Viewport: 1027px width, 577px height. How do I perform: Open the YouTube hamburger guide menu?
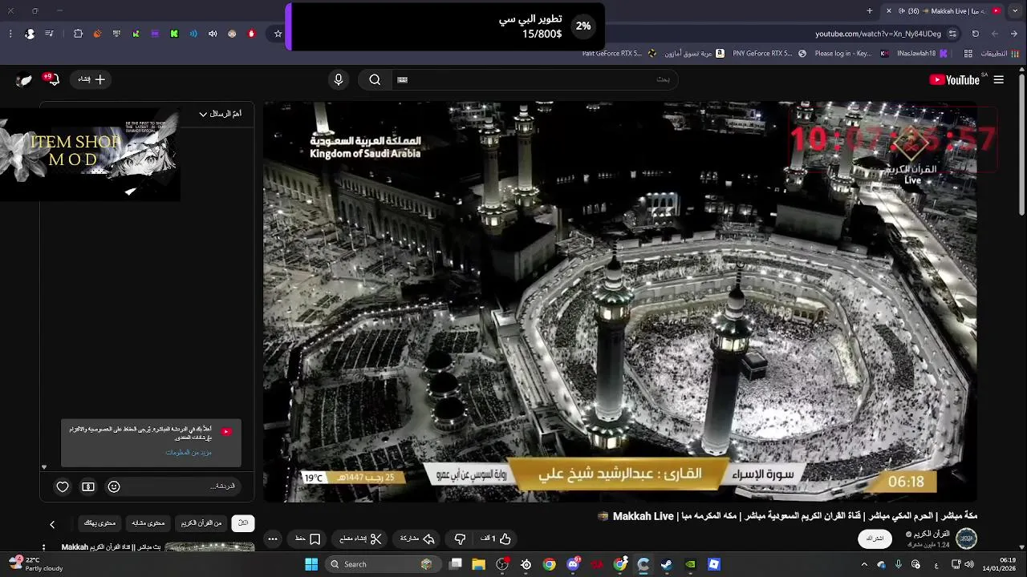(999, 79)
